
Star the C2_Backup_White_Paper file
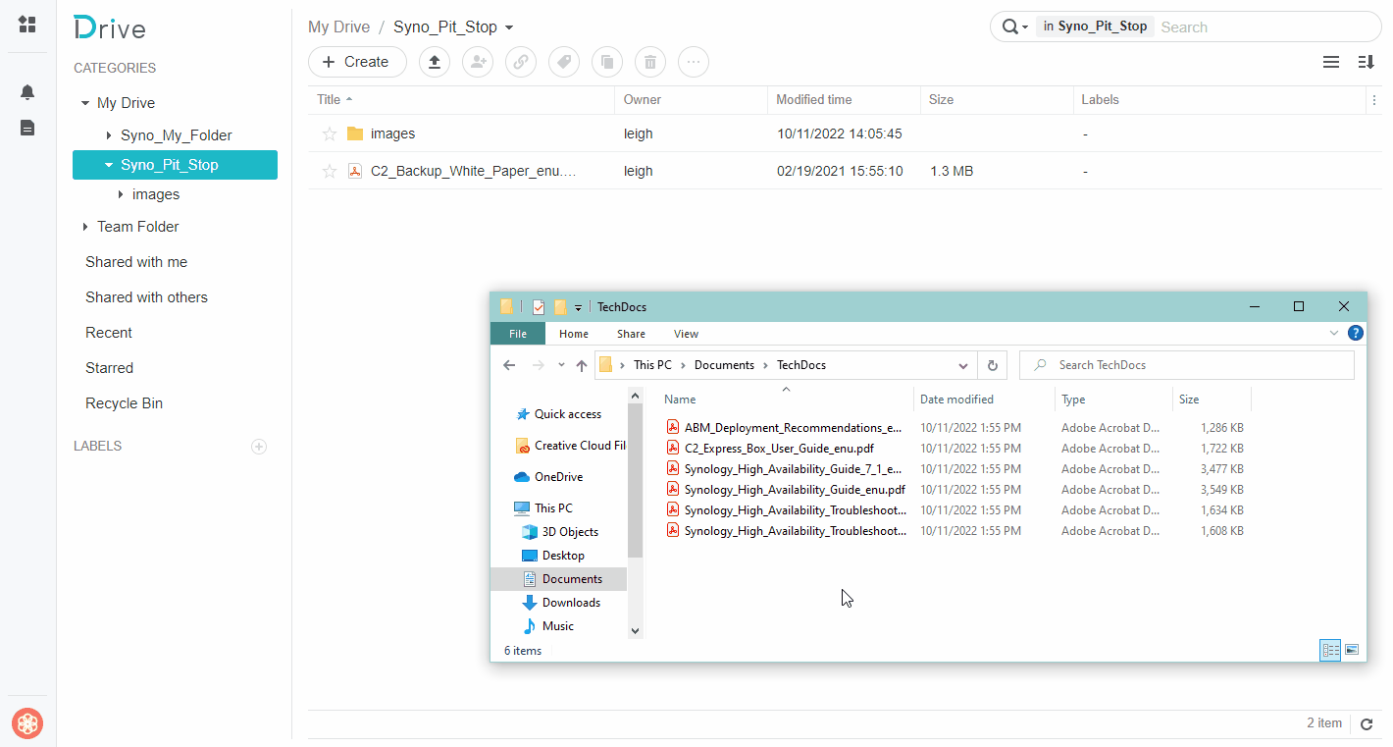[330, 171]
